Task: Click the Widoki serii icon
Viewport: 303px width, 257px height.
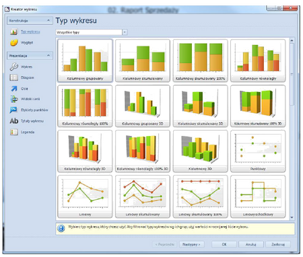Action: (x=14, y=99)
